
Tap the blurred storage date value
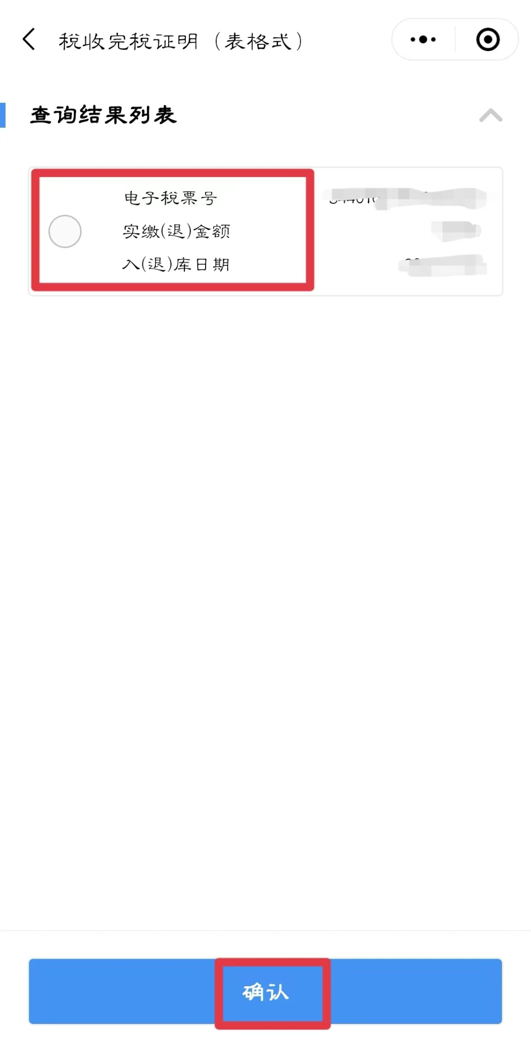pos(442,265)
